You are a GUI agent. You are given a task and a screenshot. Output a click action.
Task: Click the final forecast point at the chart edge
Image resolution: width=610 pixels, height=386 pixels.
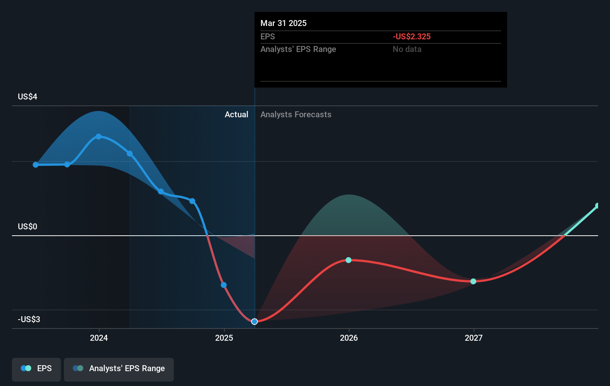click(x=597, y=206)
